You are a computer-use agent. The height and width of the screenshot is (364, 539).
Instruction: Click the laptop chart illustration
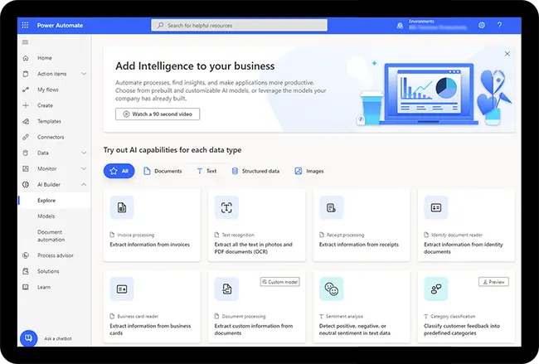coord(429,94)
